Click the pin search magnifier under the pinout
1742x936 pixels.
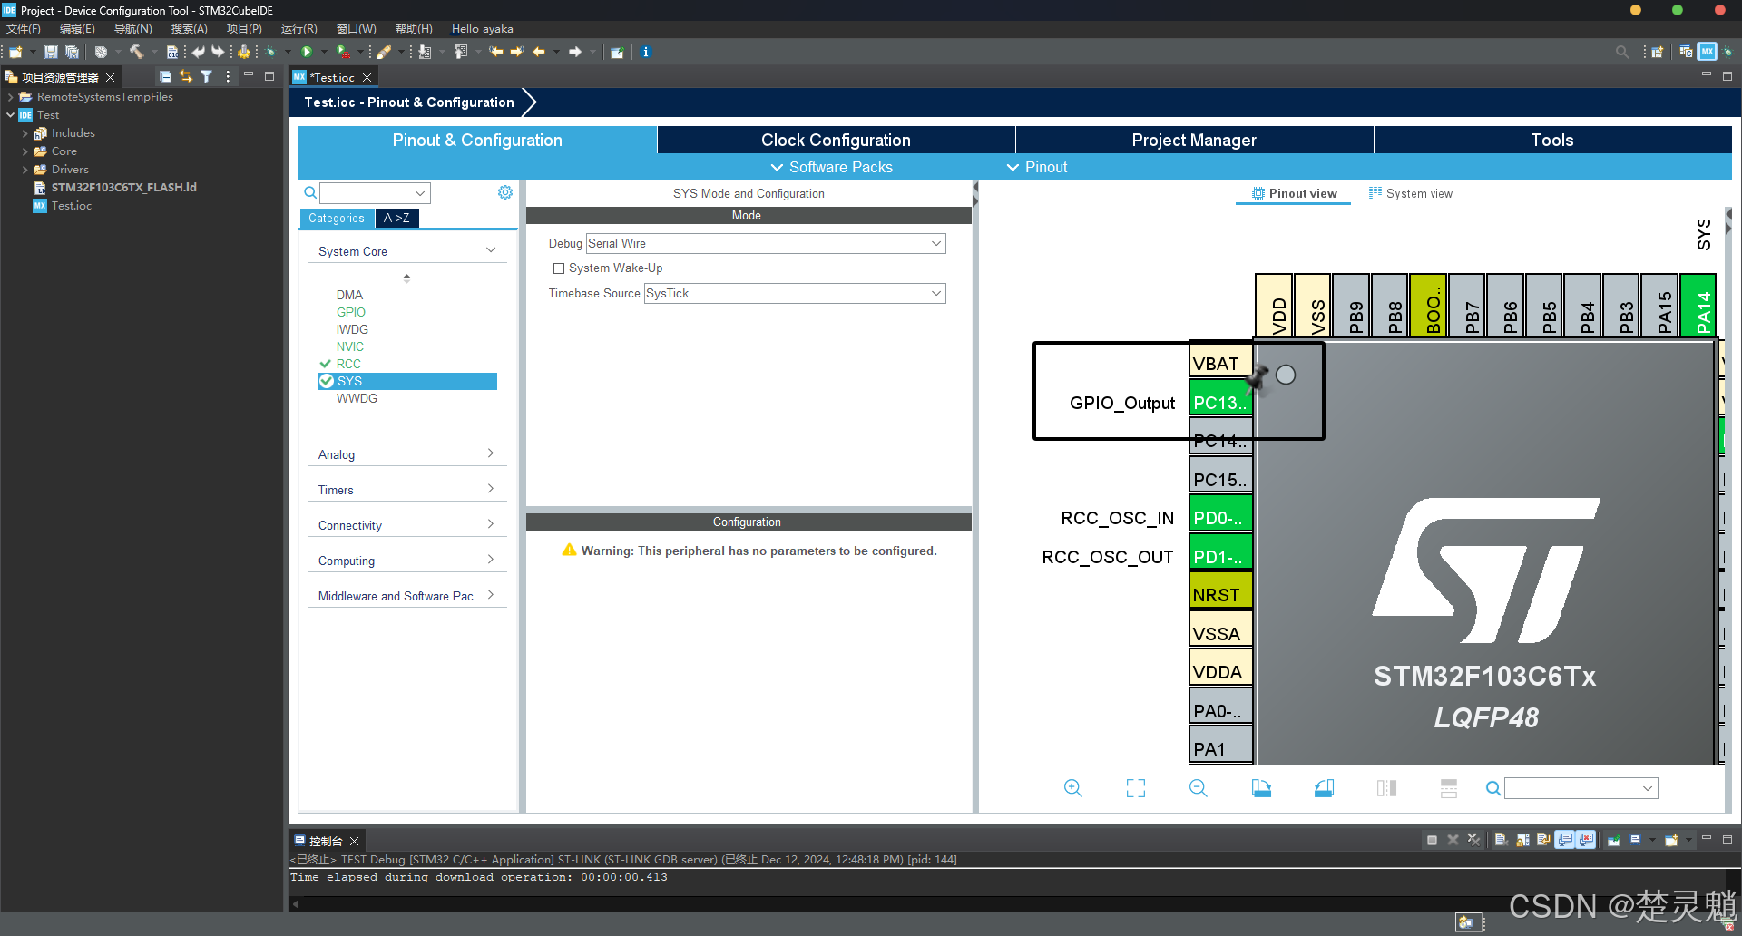coord(1492,788)
